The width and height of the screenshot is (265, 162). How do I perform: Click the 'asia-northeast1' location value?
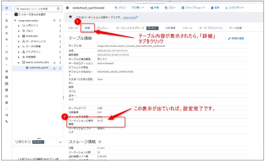(x=106, y=63)
